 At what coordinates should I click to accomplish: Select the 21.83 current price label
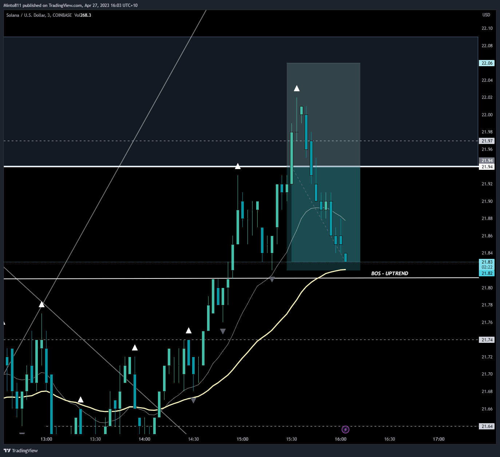tap(487, 262)
